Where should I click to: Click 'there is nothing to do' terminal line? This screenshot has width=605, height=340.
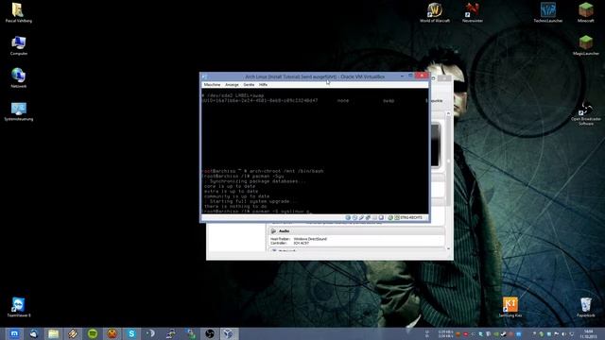(235, 206)
